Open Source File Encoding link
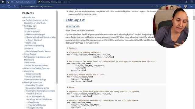The image size is (195, 109). 35,46
